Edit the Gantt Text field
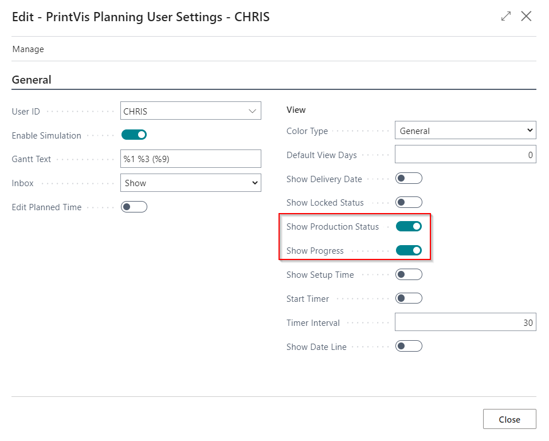549x441 pixels. tap(191, 159)
